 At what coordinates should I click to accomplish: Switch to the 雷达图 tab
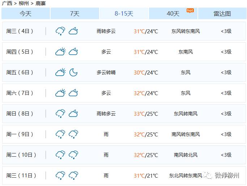(222, 13)
